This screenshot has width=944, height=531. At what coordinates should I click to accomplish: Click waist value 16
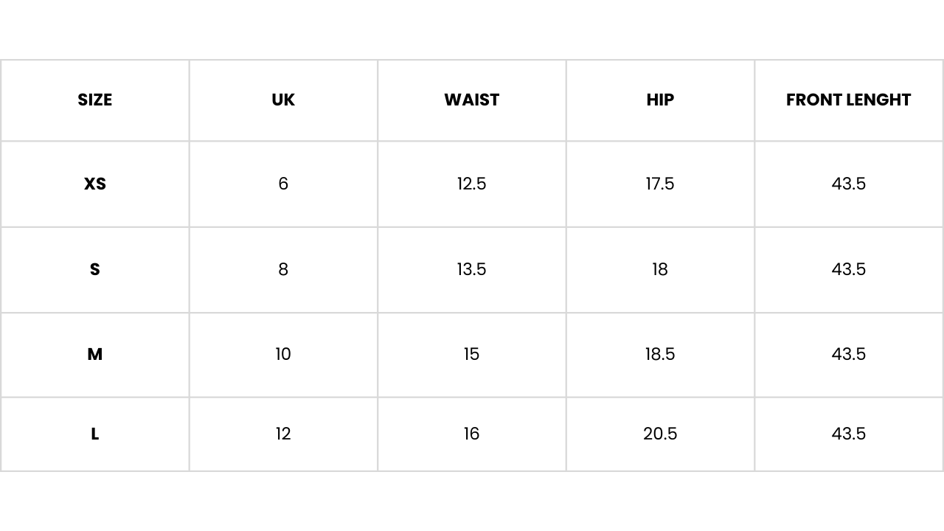471,434
